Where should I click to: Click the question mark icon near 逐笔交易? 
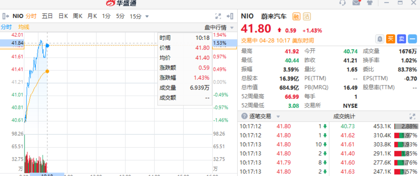pos(244,116)
